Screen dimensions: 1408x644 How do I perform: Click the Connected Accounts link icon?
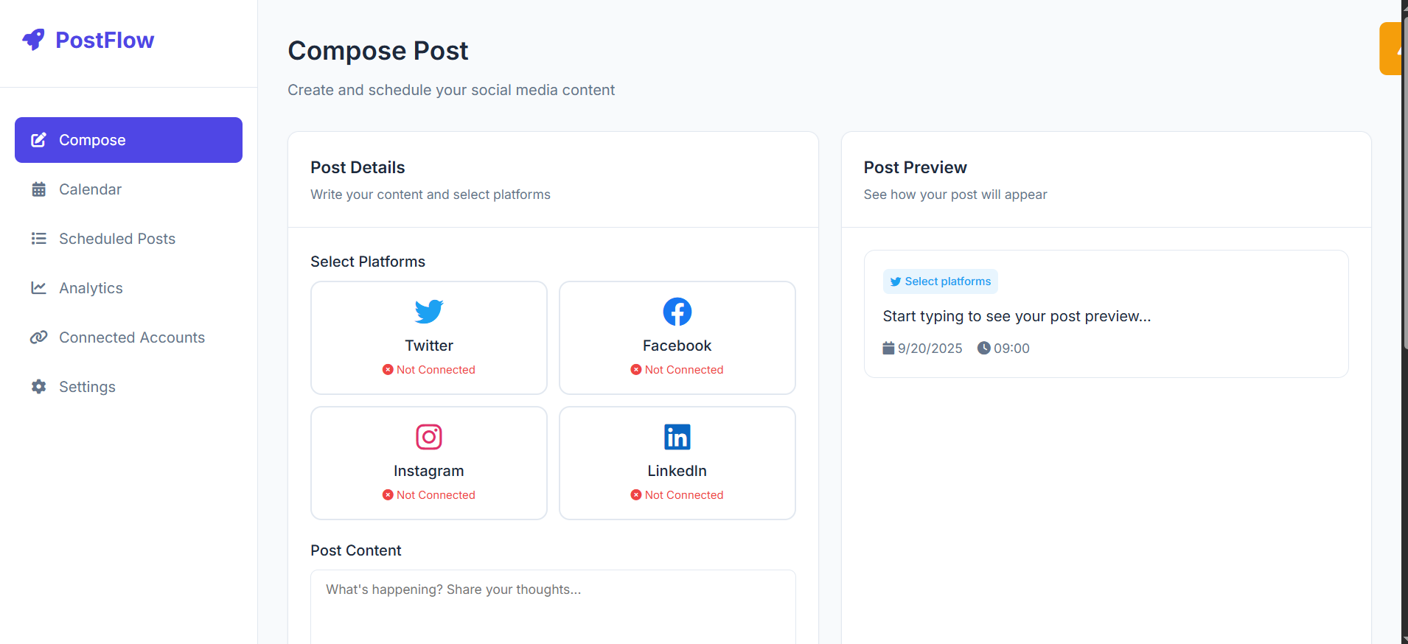(x=39, y=337)
